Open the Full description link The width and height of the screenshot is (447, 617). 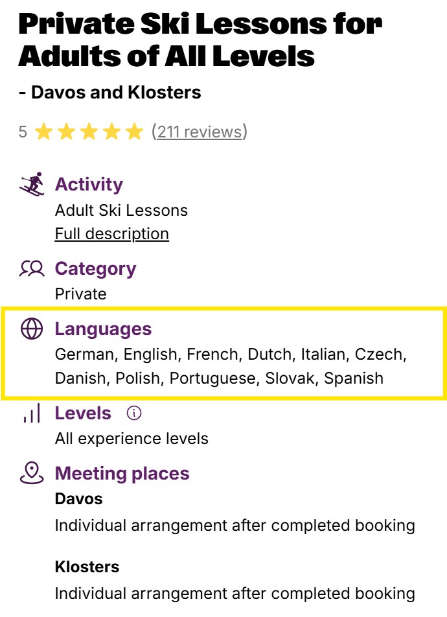coord(112,234)
